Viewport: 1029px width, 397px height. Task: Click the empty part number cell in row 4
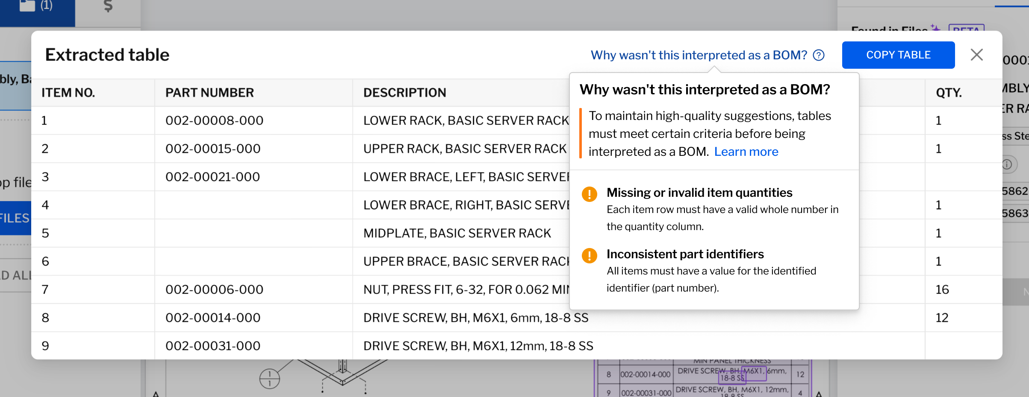(x=254, y=205)
